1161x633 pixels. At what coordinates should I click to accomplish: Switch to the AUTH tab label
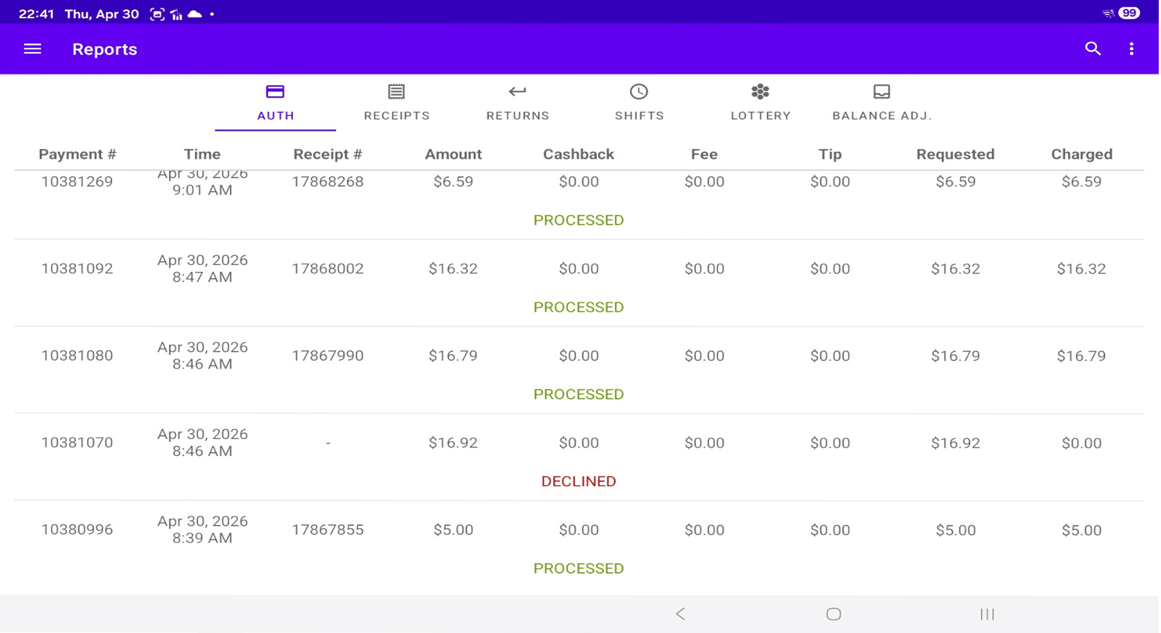click(x=276, y=116)
